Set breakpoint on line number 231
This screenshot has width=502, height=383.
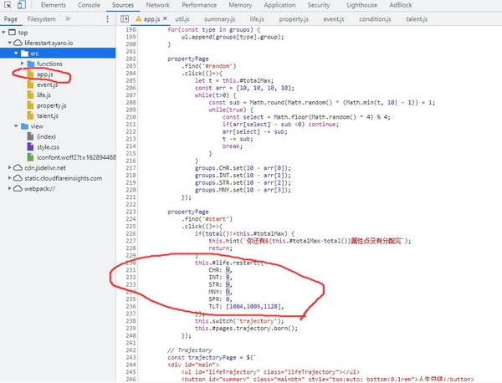131,270
